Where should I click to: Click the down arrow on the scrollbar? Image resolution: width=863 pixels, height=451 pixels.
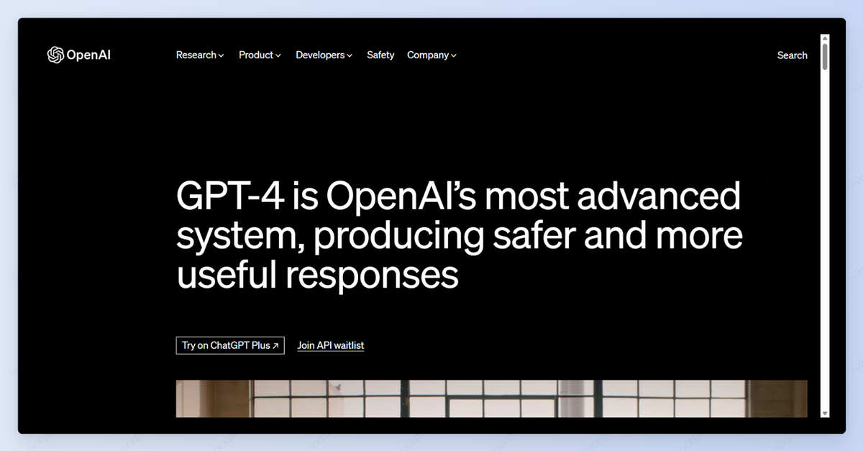824,413
